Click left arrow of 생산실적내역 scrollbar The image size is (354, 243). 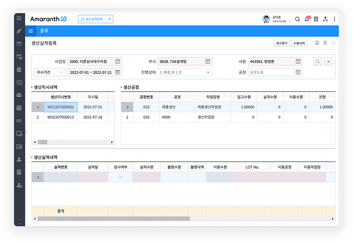pyautogui.click(x=35, y=219)
